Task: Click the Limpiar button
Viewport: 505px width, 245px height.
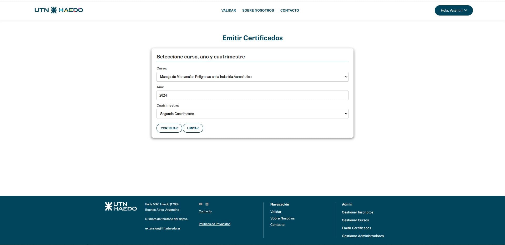Action: (193, 128)
